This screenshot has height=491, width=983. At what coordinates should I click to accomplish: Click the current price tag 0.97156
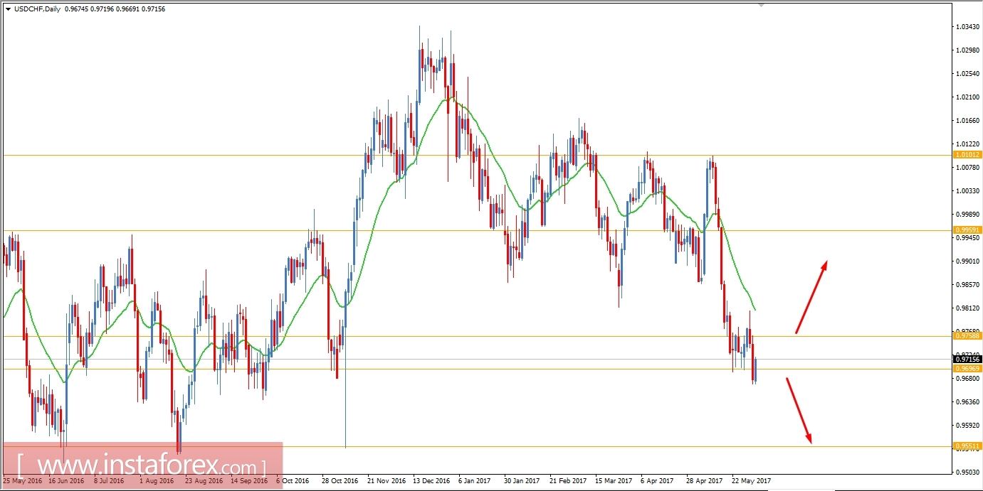click(x=966, y=360)
